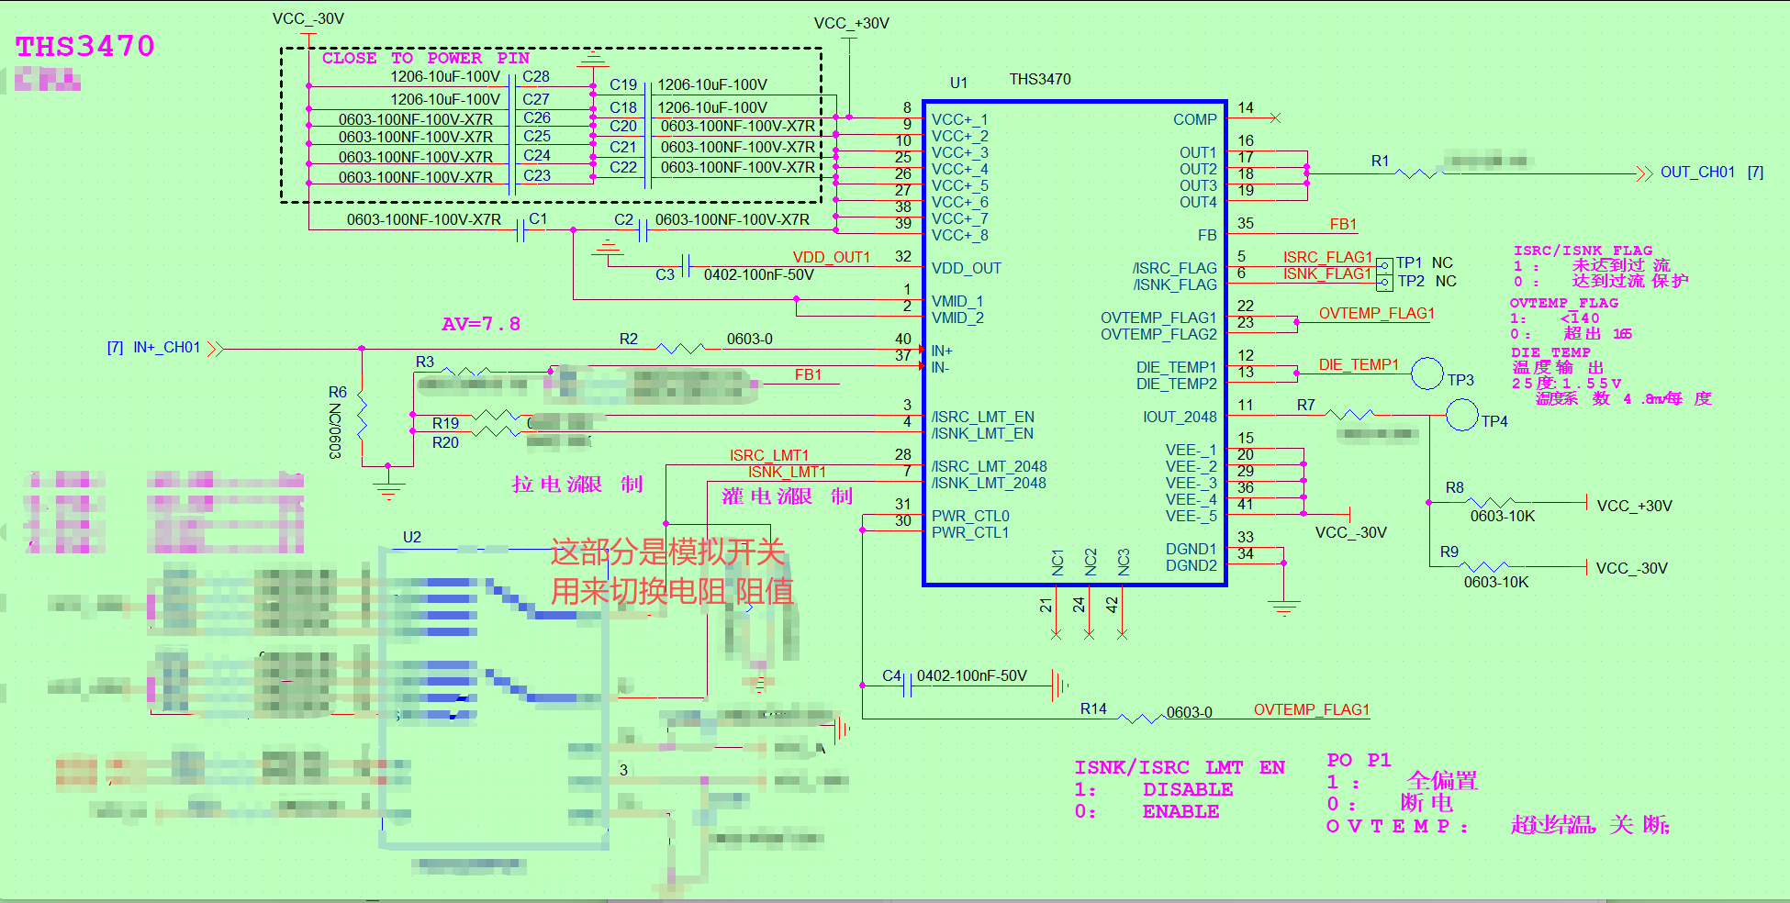Click the U2 reference designator
Image resolution: width=1790 pixels, height=903 pixels.
[x=412, y=537]
